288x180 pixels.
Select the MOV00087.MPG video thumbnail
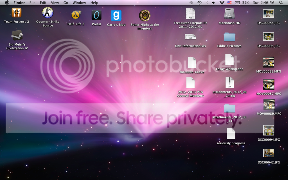coord(269,84)
